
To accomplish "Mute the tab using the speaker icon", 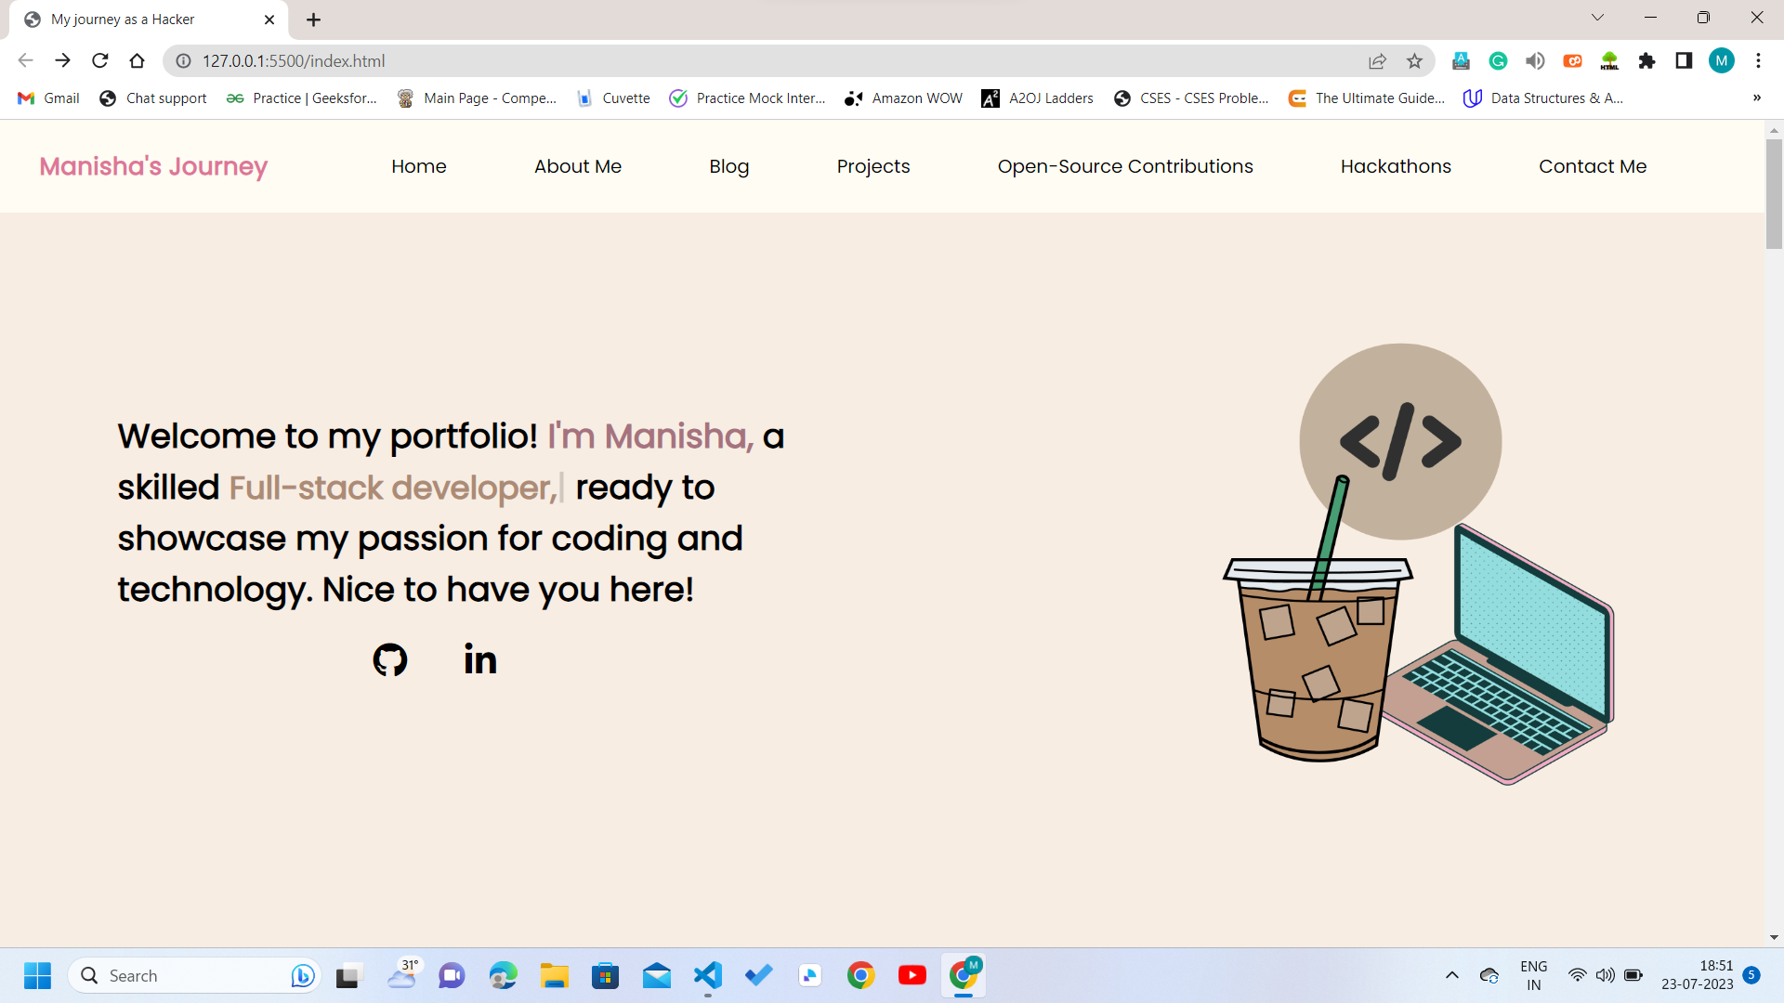I will (1535, 60).
